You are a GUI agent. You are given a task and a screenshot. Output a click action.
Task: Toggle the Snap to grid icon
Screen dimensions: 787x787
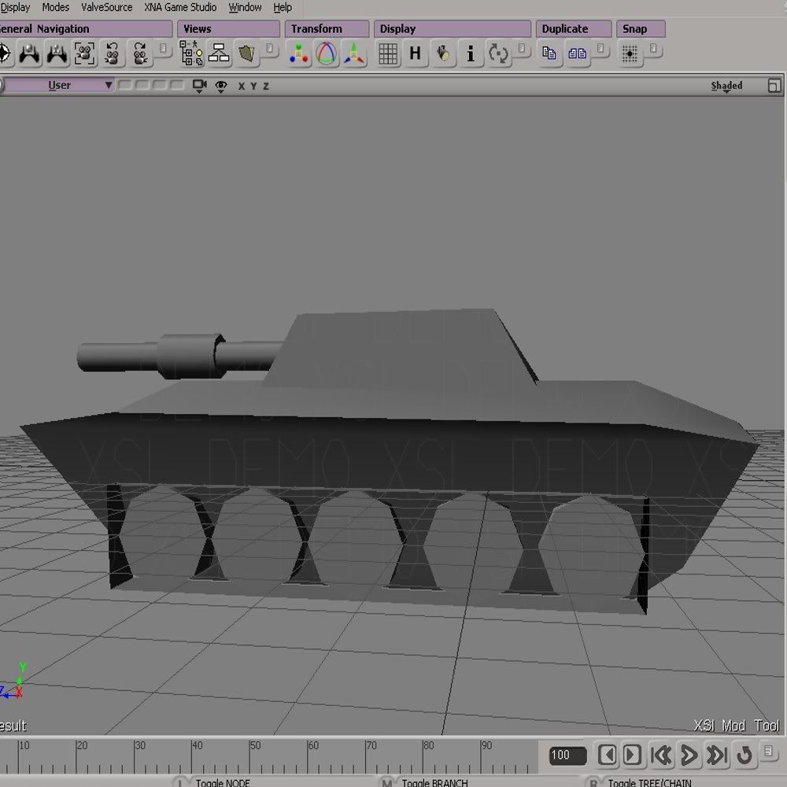tap(630, 54)
